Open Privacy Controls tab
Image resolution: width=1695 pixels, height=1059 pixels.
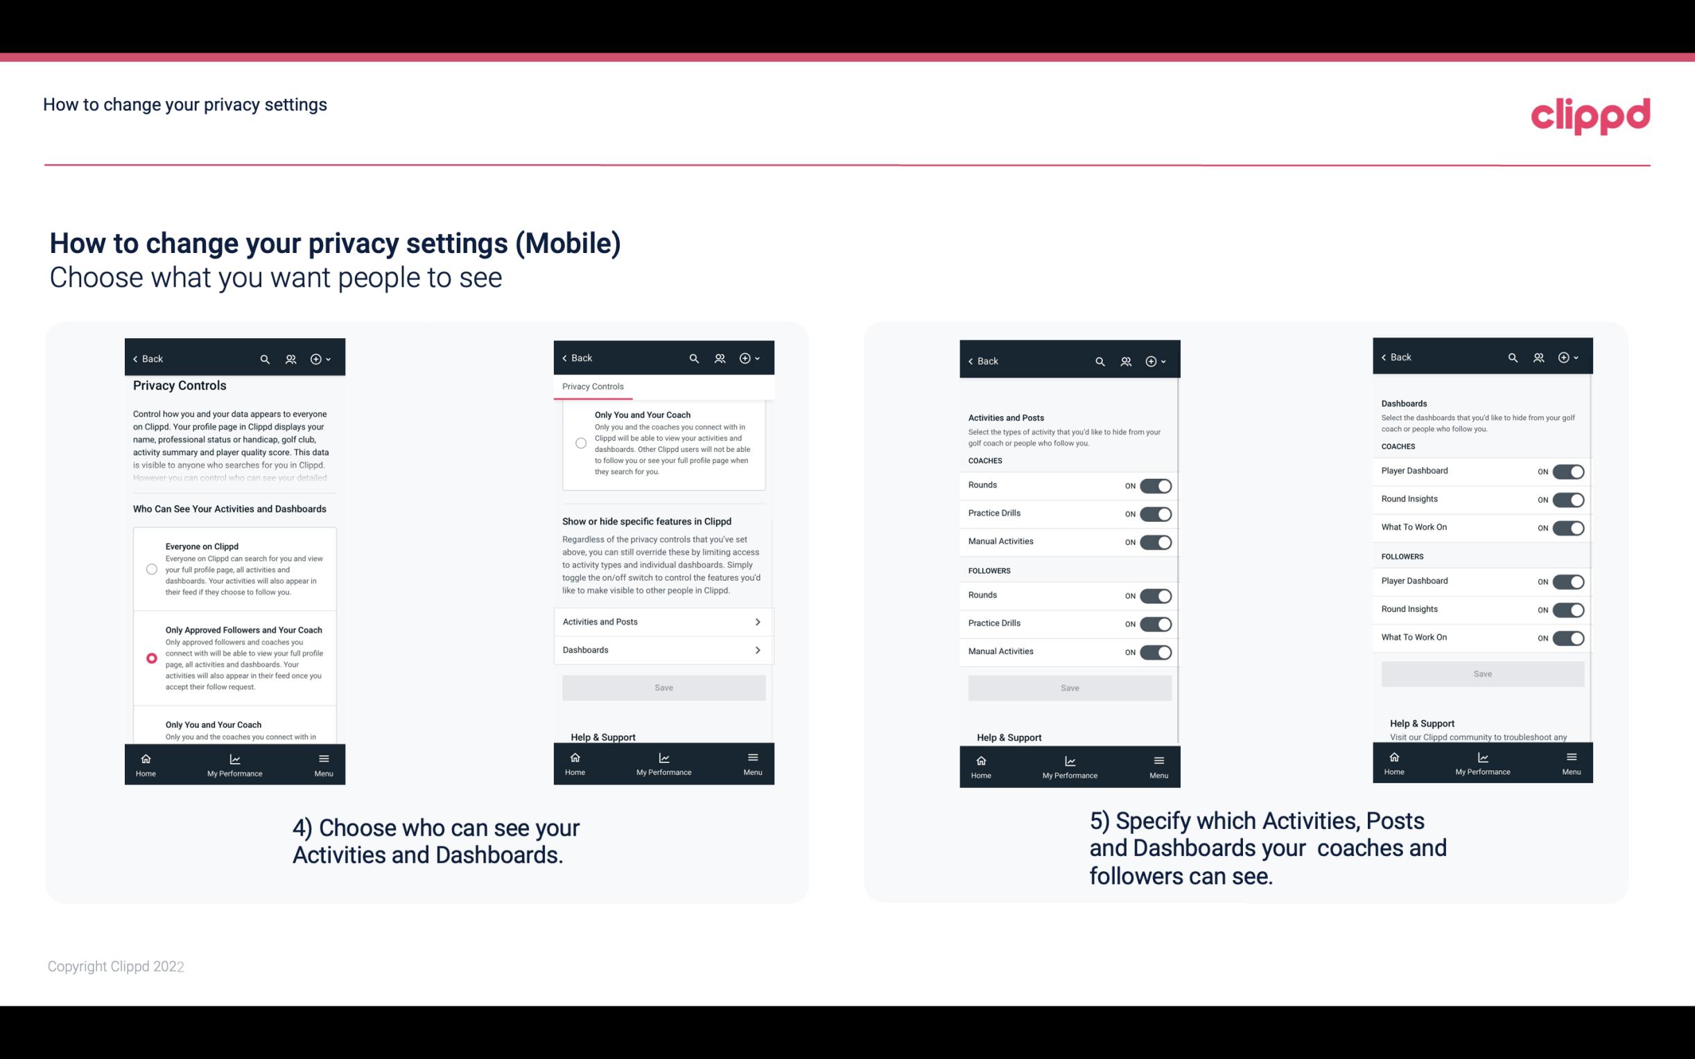(593, 387)
